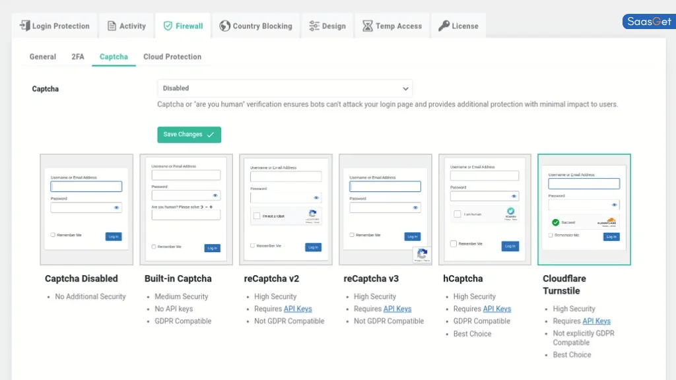The image size is (676, 380).
Task: Check Remember Me in Built-in Captcha preview
Action: [x=154, y=247]
